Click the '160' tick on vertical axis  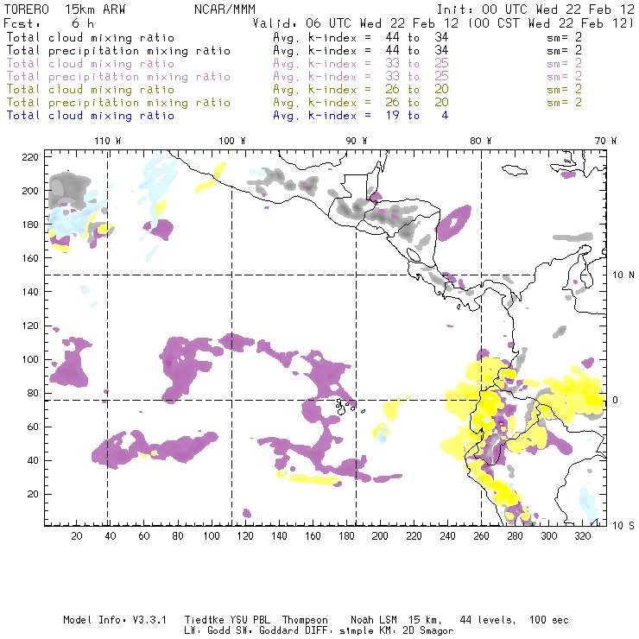[30, 258]
